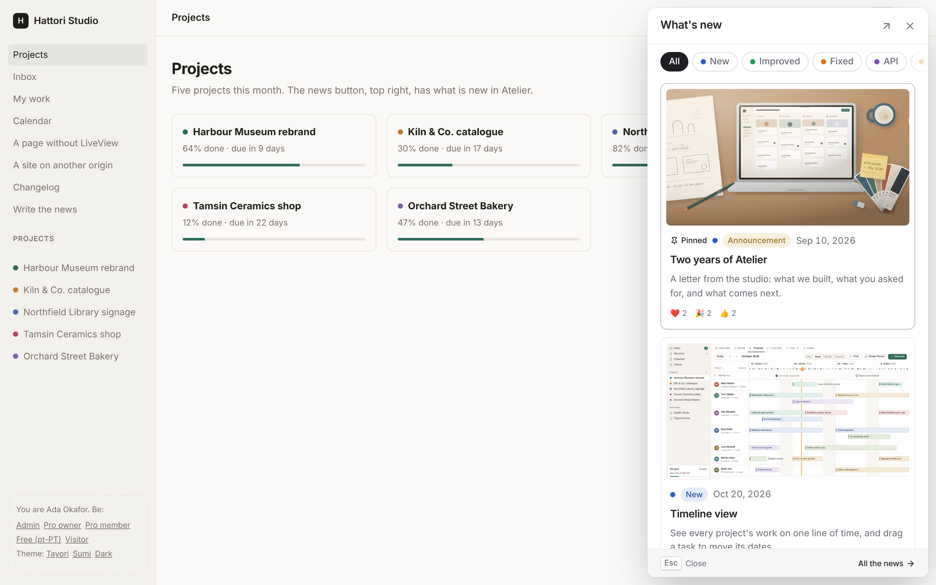Open Tamsin Ceramics shop project card
This screenshot has height=585, width=936.
pyautogui.click(x=274, y=220)
